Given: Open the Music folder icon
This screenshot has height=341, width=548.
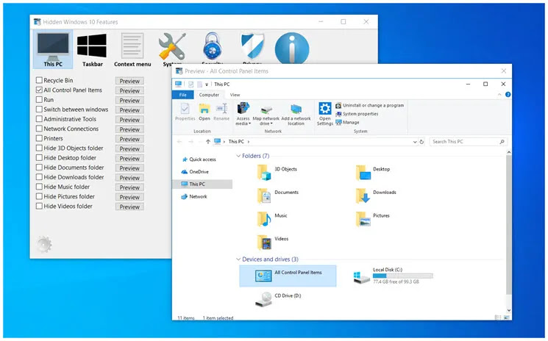Looking at the screenshot, I should click(264, 219).
